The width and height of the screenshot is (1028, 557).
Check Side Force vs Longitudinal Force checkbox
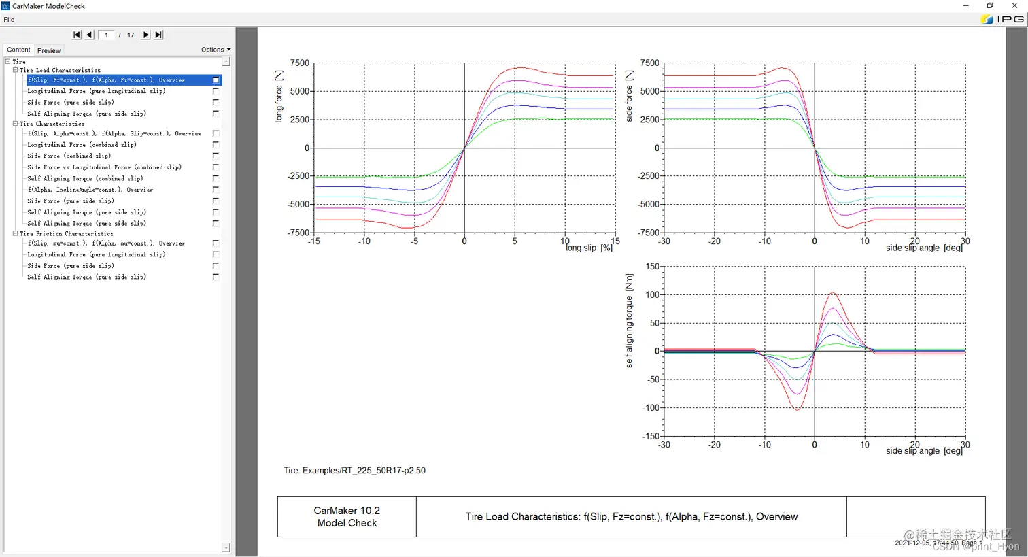click(216, 167)
